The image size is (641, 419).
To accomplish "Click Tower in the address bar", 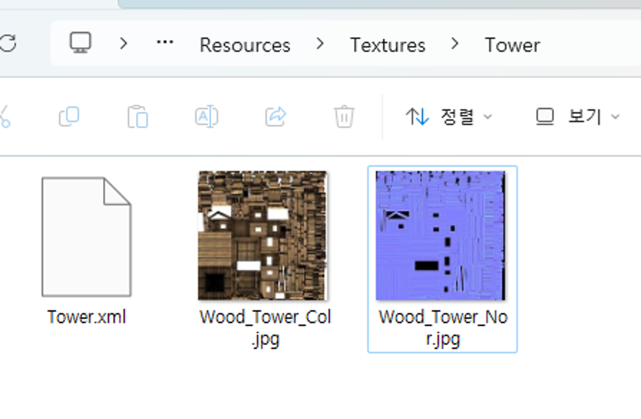I will (x=512, y=45).
